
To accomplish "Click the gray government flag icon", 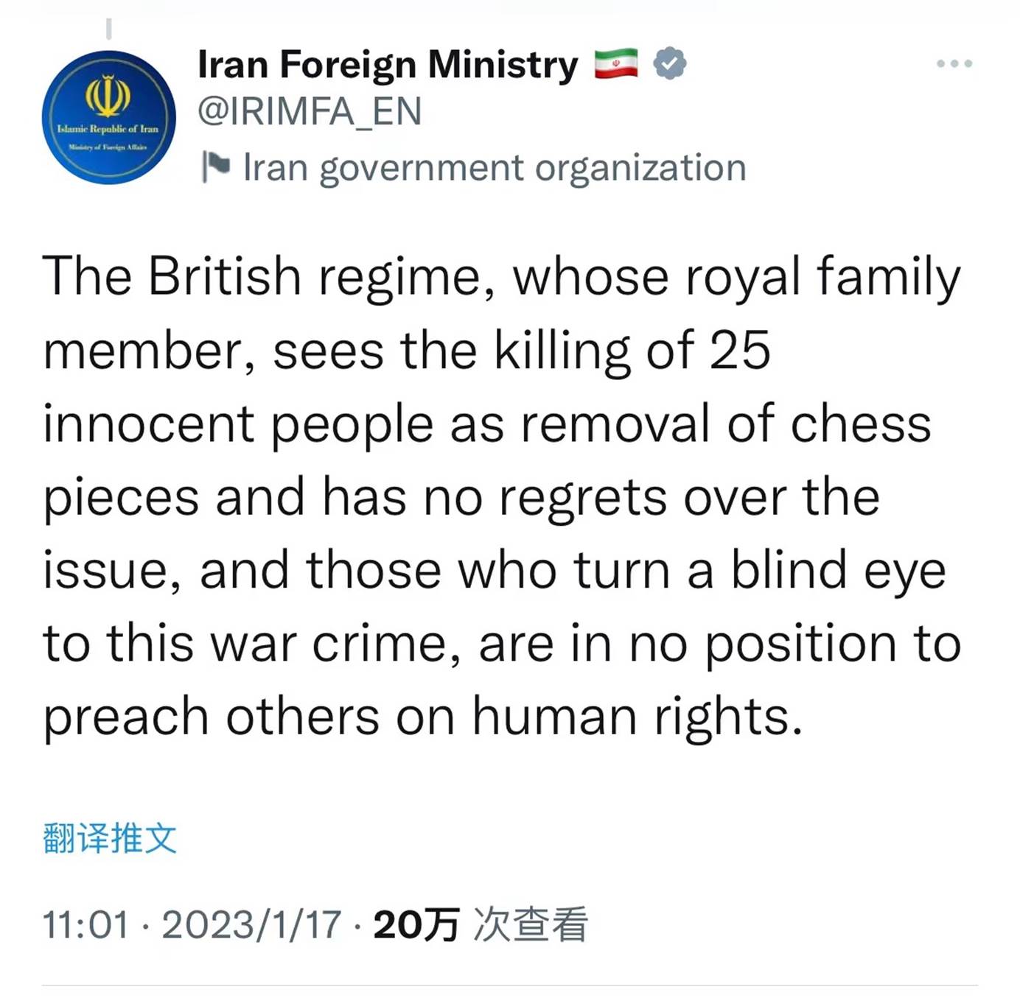I will point(216,167).
